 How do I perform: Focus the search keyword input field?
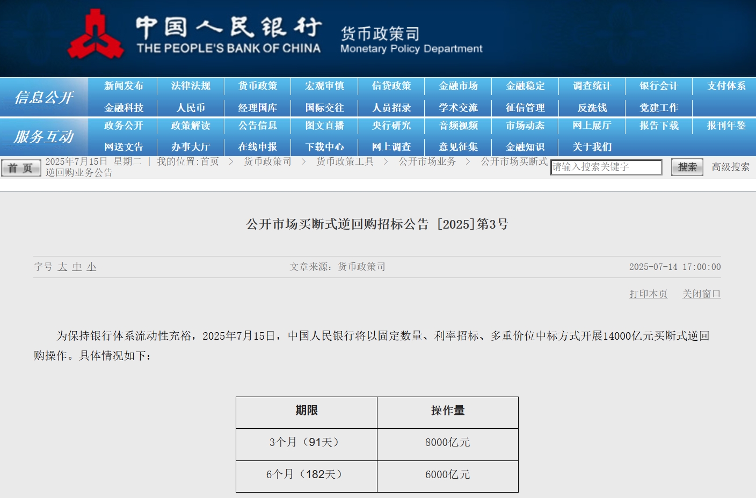coord(606,167)
